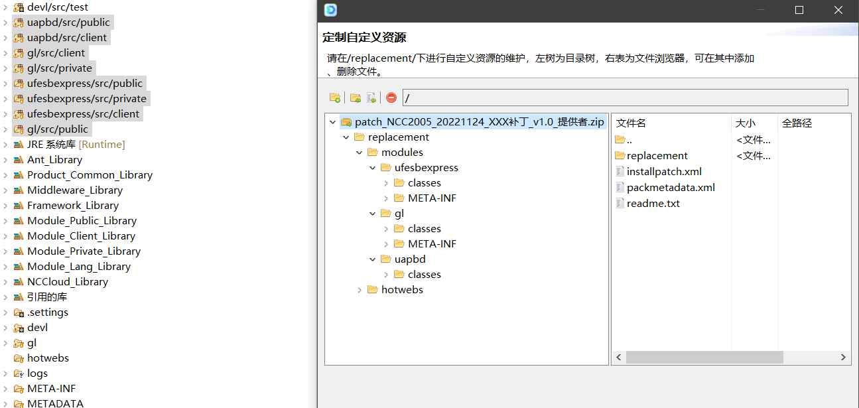Click the path input field showing /
Screen dimensions: 859x408
click(625, 98)
